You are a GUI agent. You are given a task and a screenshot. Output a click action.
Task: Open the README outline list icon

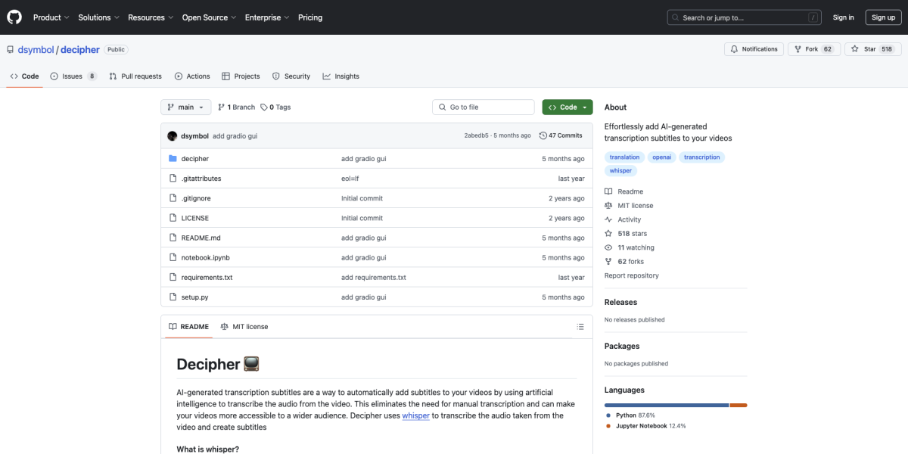(580, 327)
